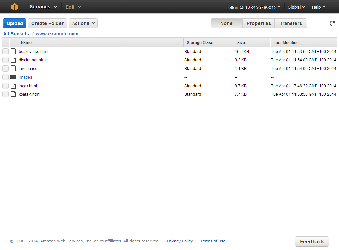This screenshot has width=339, height=250.
Task: Click the refresh icon at top right
Action: click(332, 23)
